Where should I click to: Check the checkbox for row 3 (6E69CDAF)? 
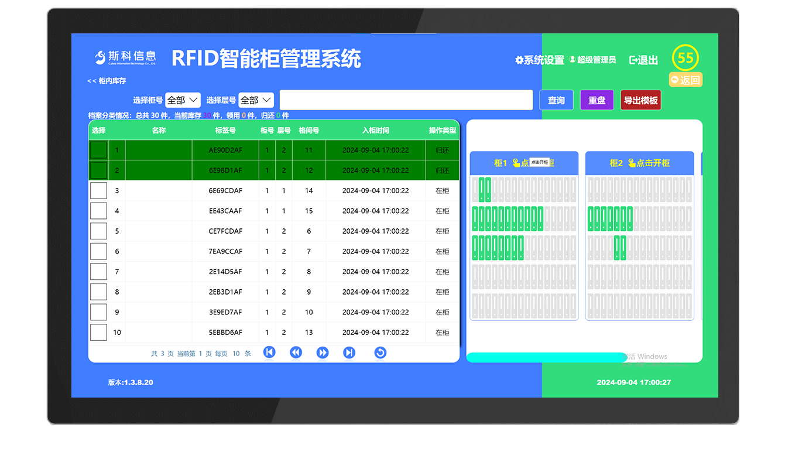click(98, 190)
